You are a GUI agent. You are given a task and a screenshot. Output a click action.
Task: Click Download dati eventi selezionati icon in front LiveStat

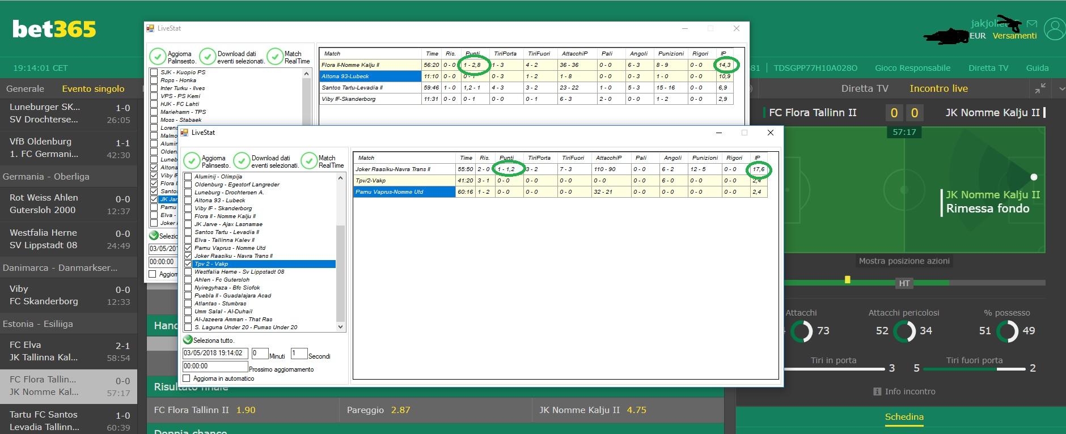coord(242,161)
